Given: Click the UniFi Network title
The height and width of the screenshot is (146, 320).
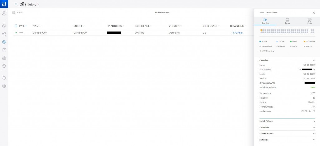Looking at the screenshot, I should pyautogui.click(x=29, y=4).
